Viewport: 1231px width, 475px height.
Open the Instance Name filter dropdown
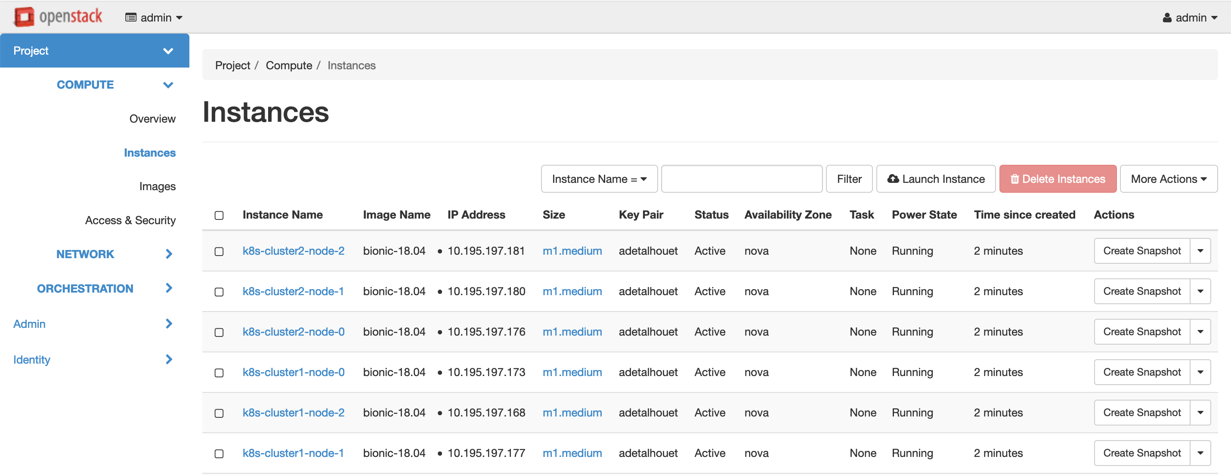coord(599,179)
